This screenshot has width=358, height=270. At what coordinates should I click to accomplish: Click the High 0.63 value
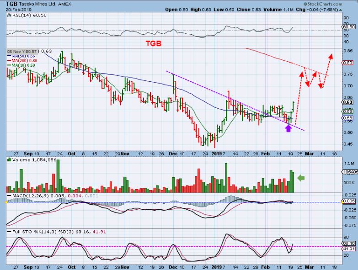tap(200, 10)
